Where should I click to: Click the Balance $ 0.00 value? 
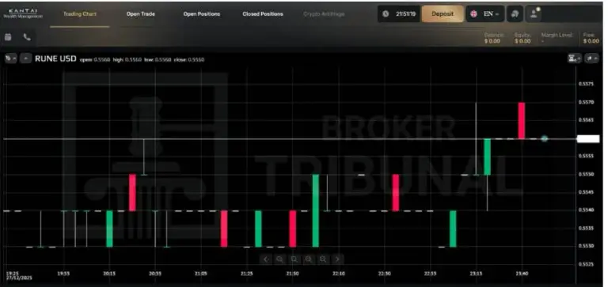tap(492, 41)
